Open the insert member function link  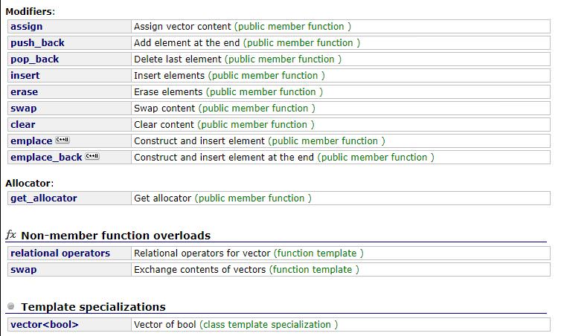(25, 75)
